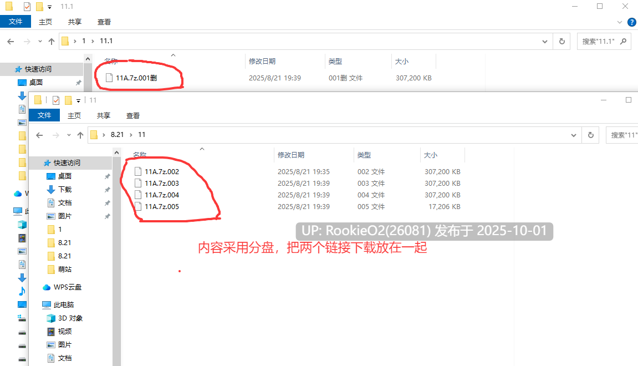Sort by 修改日期 column in 11.1 window
This screenshot has width=638, height=366.
[x=262, y=62]
